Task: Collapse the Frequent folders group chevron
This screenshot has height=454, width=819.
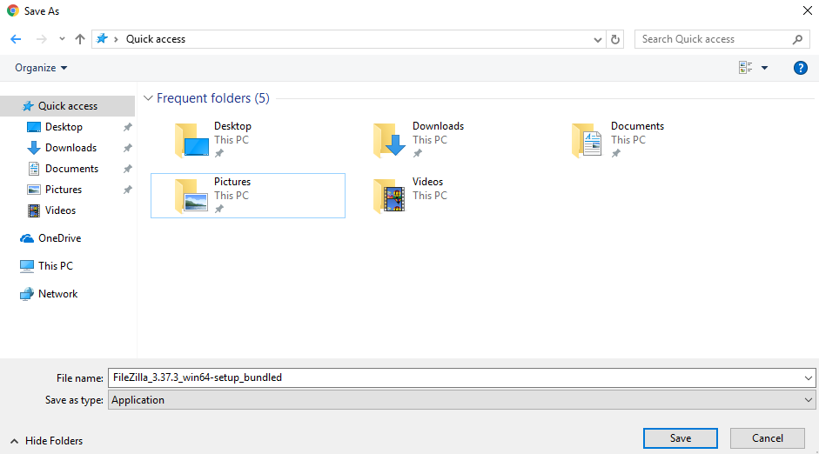Action: click(148, 98)
